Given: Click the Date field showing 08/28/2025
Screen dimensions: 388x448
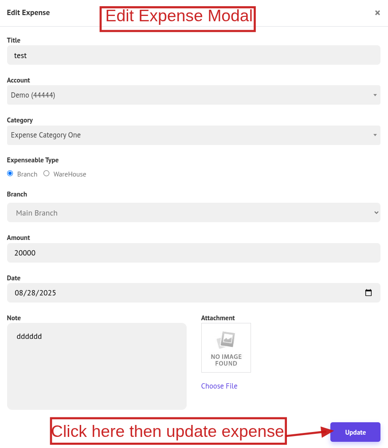Looking at the screenshot, I should click(177, 293).
